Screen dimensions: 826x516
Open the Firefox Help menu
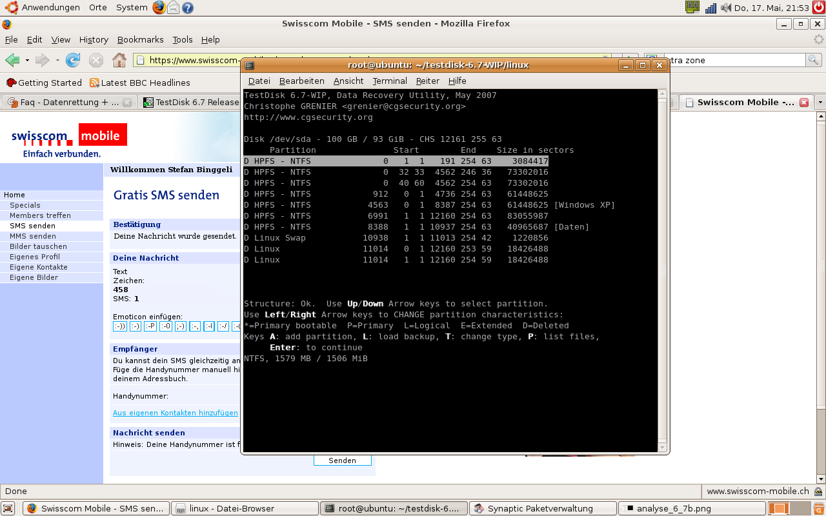click(210, 39)
